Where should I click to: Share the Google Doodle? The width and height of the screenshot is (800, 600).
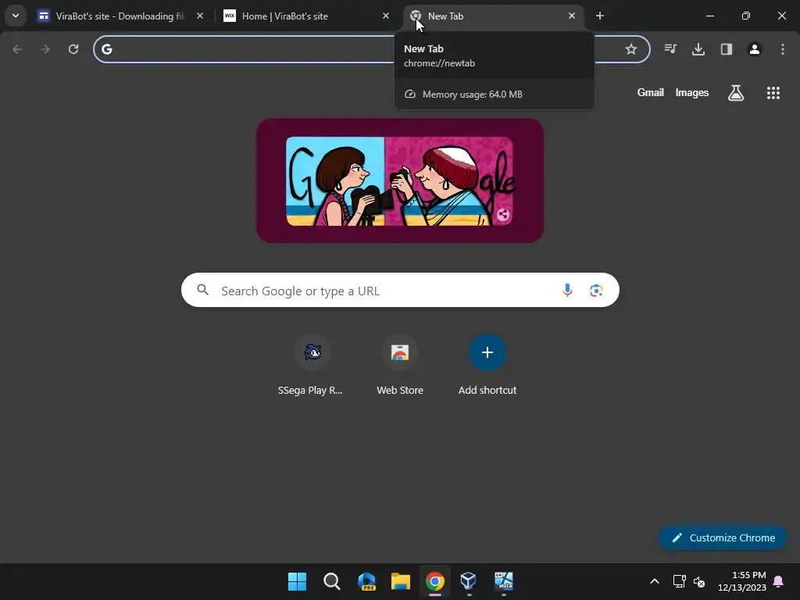(503, 214)
